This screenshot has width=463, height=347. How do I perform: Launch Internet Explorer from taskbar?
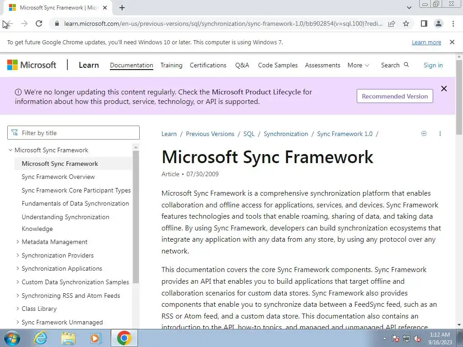pyautogui.click(x=40, y=338)
